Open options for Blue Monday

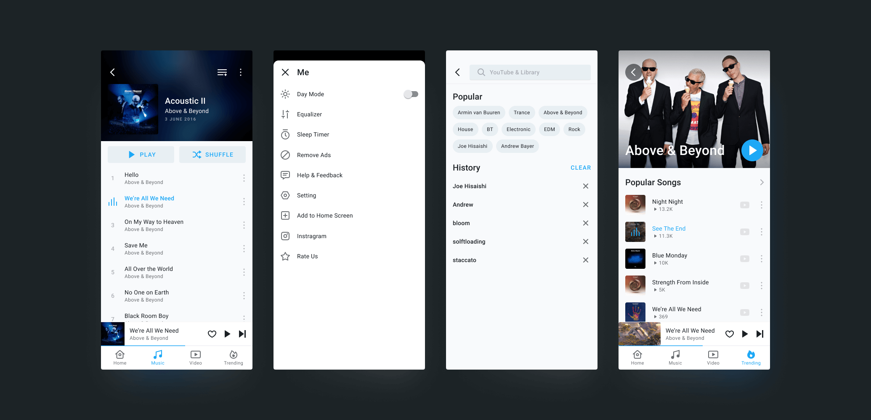(762, 259)
